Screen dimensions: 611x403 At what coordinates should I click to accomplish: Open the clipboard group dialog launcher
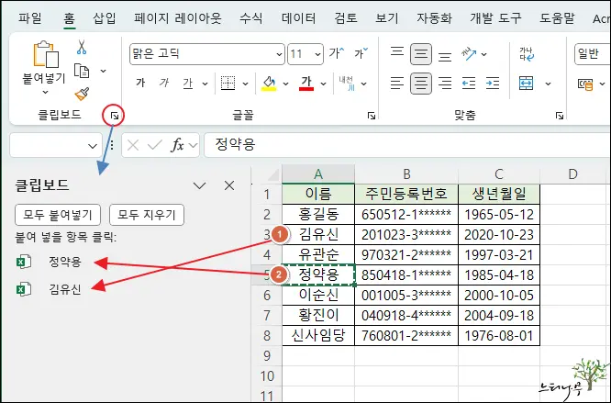click(114, 116)
